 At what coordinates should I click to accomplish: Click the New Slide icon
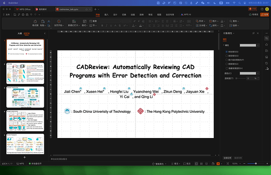tap(74, 21)
